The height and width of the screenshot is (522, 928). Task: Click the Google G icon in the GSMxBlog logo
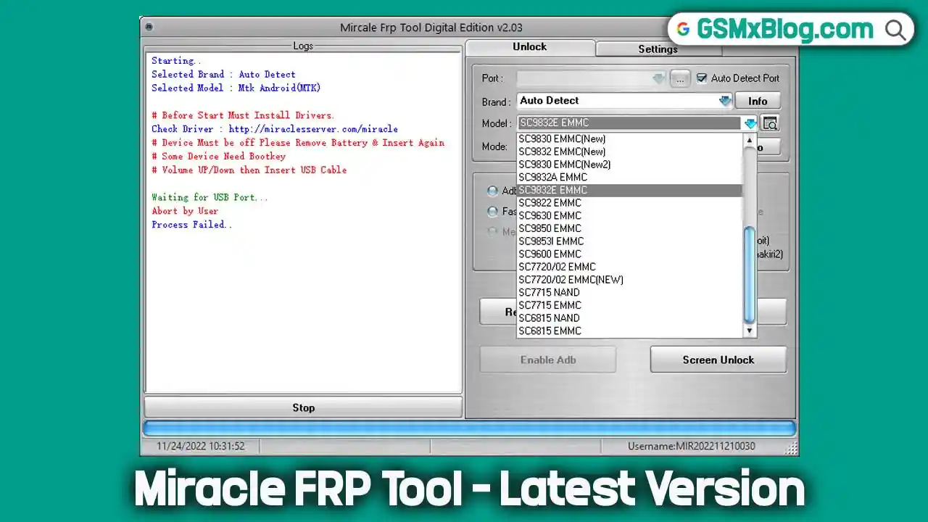pos(684,30)
